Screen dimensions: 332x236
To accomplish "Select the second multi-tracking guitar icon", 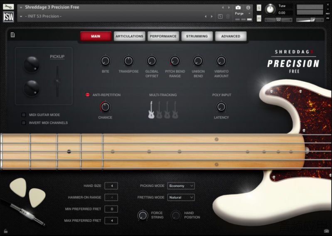I will click(x=159, y=109).
